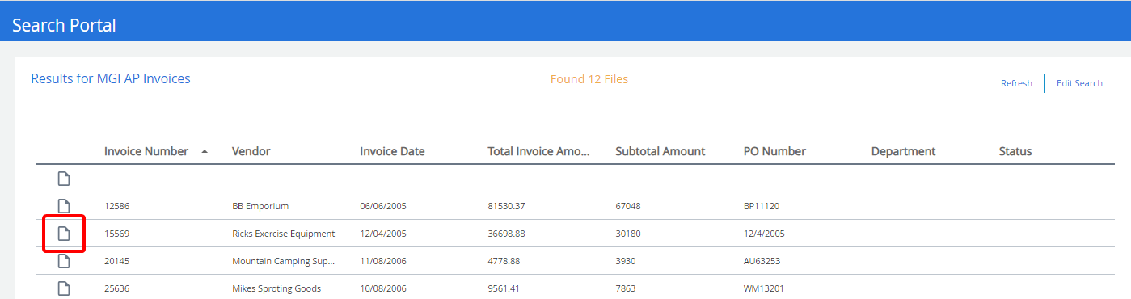
Task: Open Edit Search link
Action: tap(1079, 83)
